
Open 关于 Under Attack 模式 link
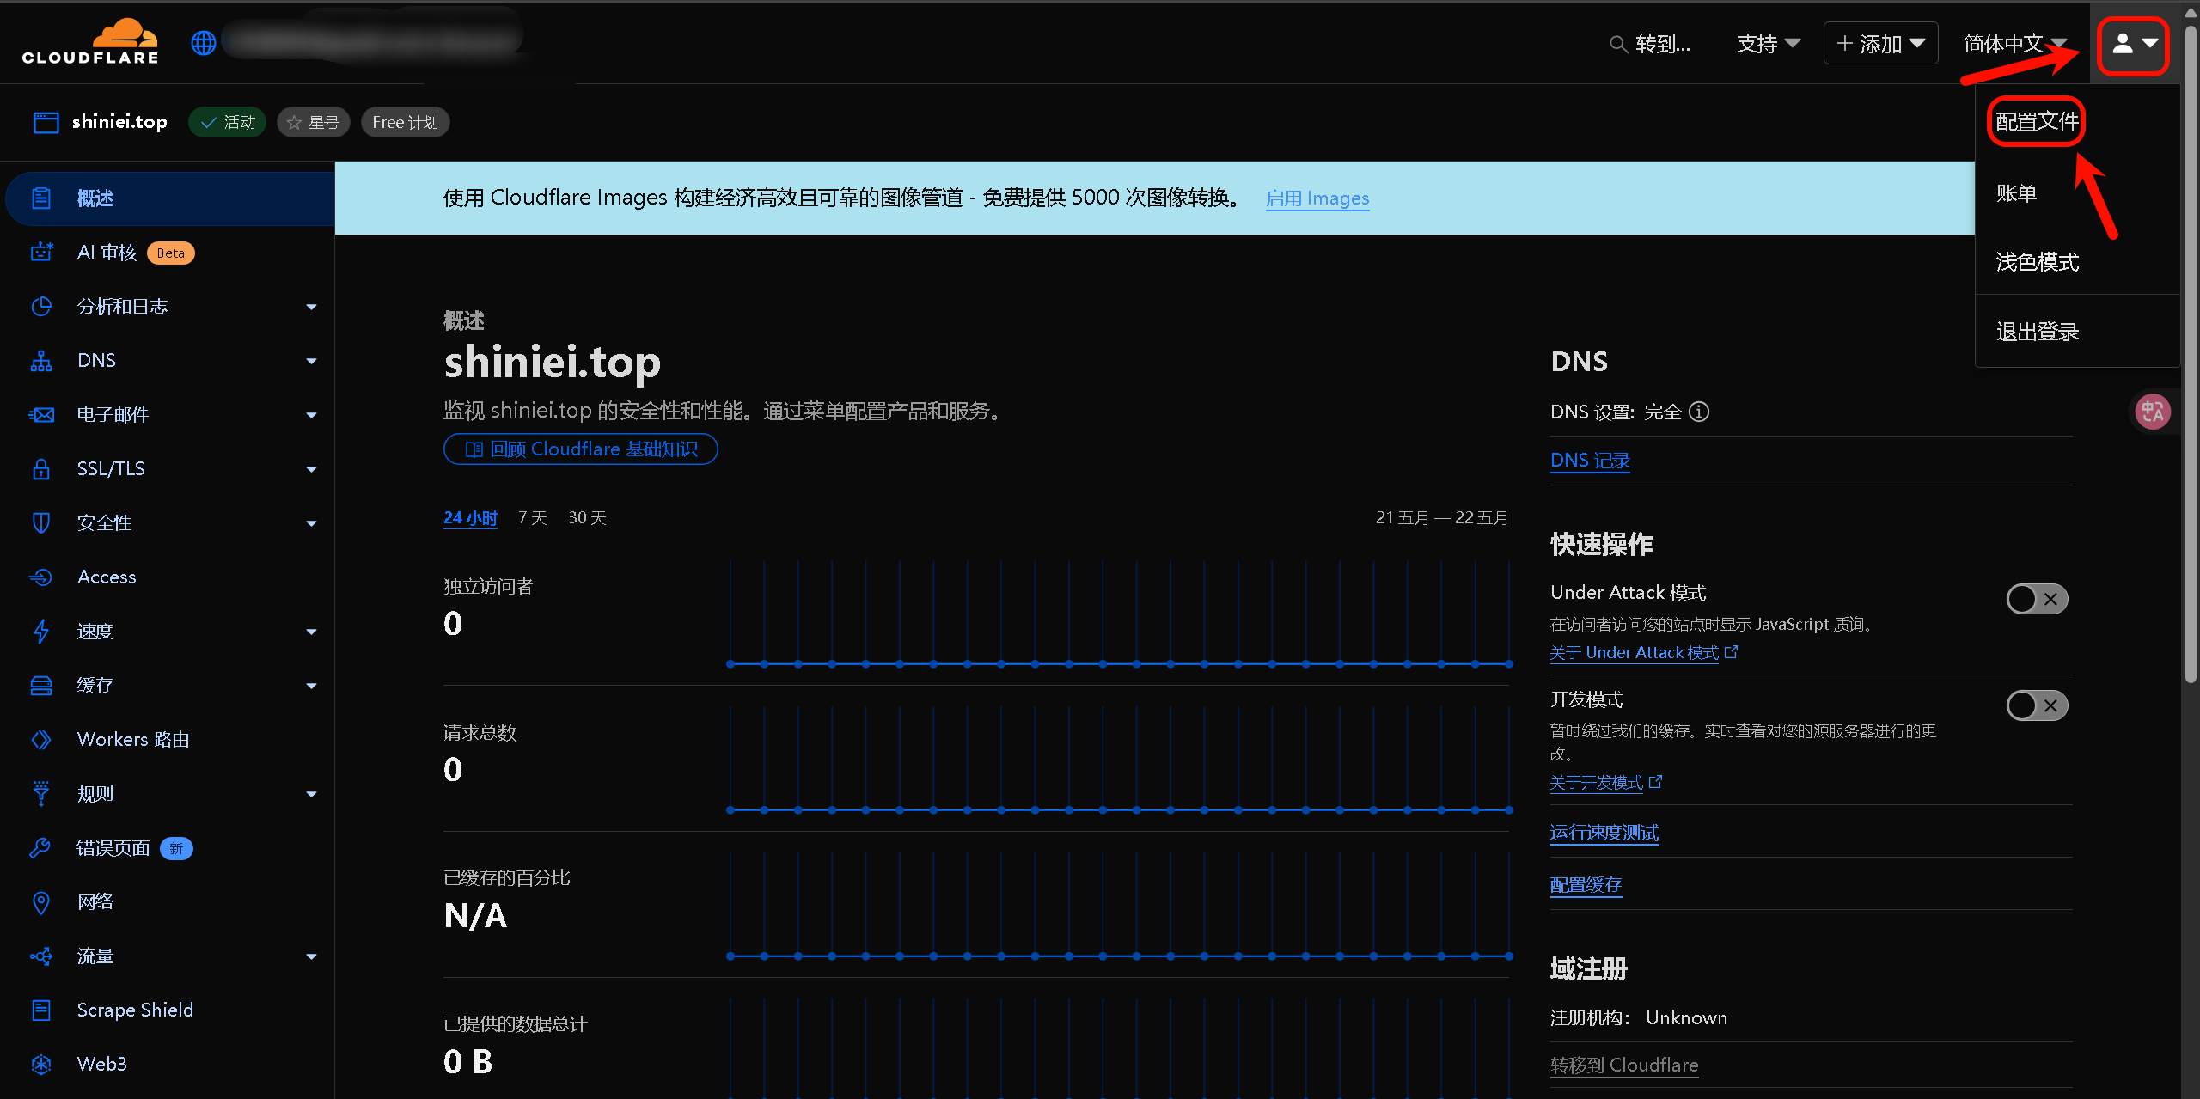[x=1643, y=653]
